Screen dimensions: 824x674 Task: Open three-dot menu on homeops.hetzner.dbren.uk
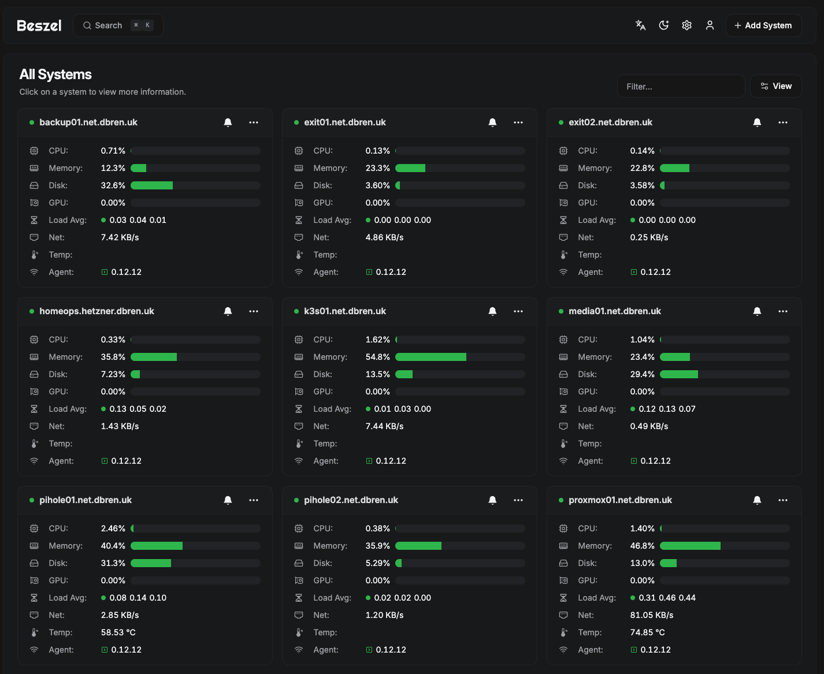[254, 311]
